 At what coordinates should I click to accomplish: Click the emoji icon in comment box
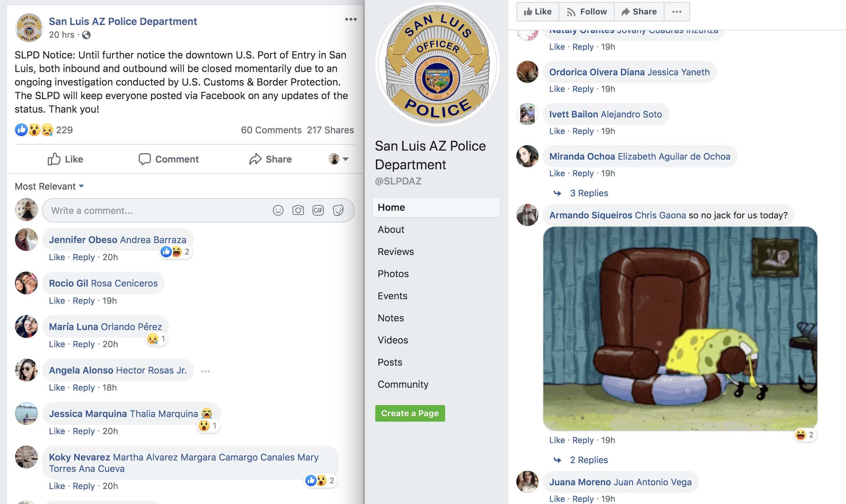[278, 210]
